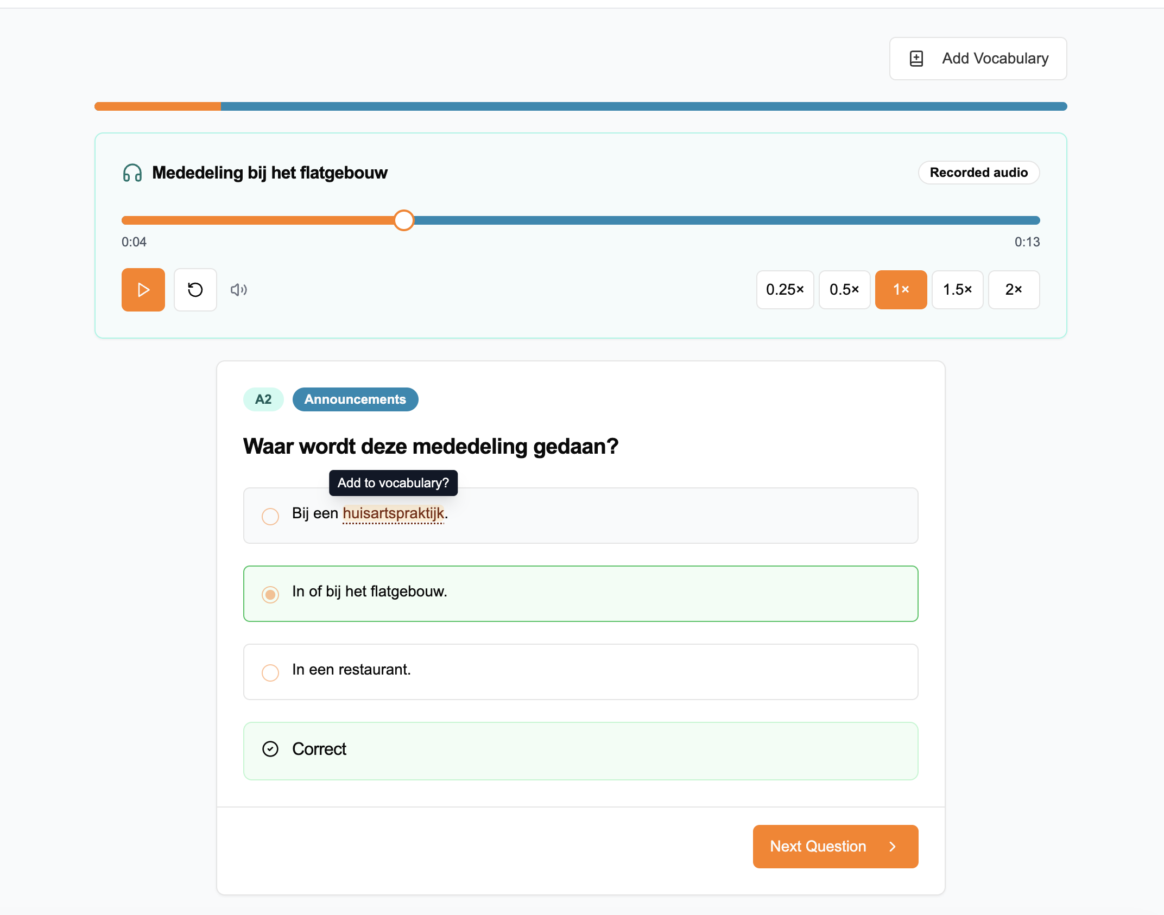The height and width of the screenshot is (915, 1164).
Task: Set playback speed to 0.5×
Action: click(x=845, y=290)
